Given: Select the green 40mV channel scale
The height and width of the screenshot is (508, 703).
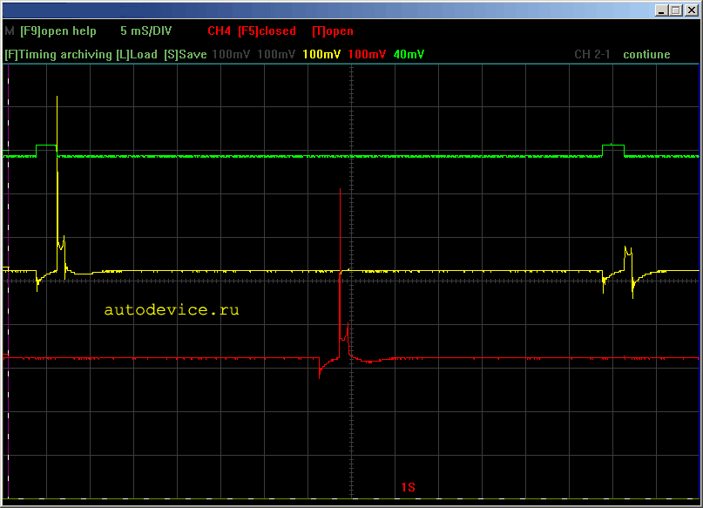Looking at the screenshot, I should 409,55.
